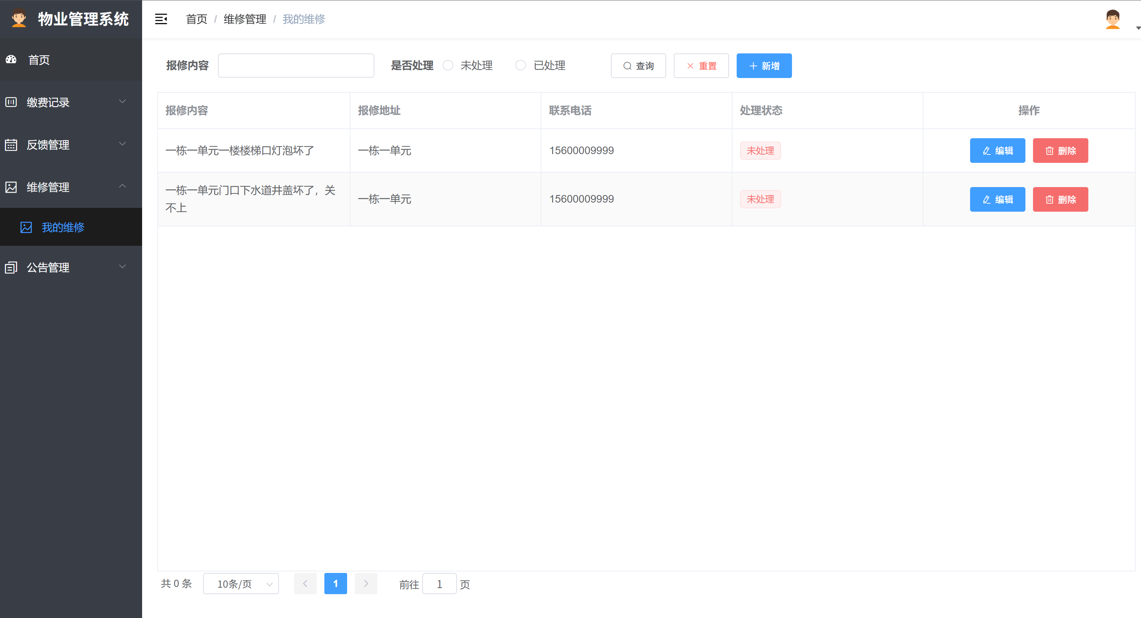
Task: Collapse sidebar with hamburger icon
Action: [x=161, y=19]
